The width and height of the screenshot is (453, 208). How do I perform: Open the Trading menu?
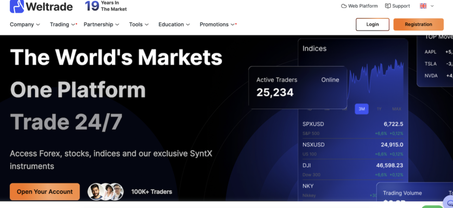coord(62,24)
